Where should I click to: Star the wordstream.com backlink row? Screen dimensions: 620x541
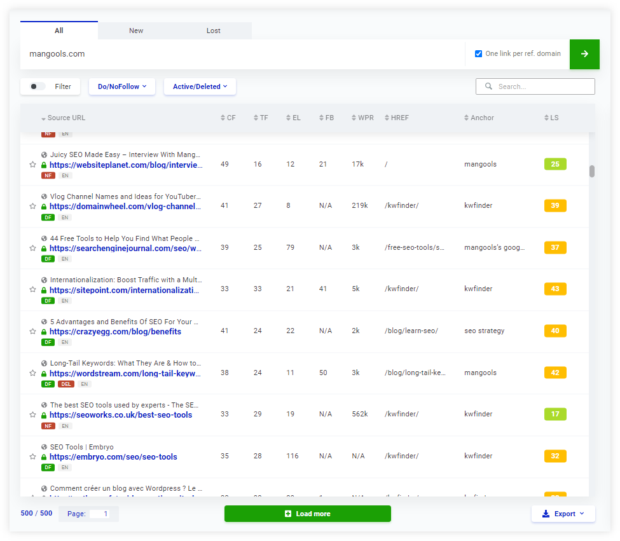coord(33,373)
